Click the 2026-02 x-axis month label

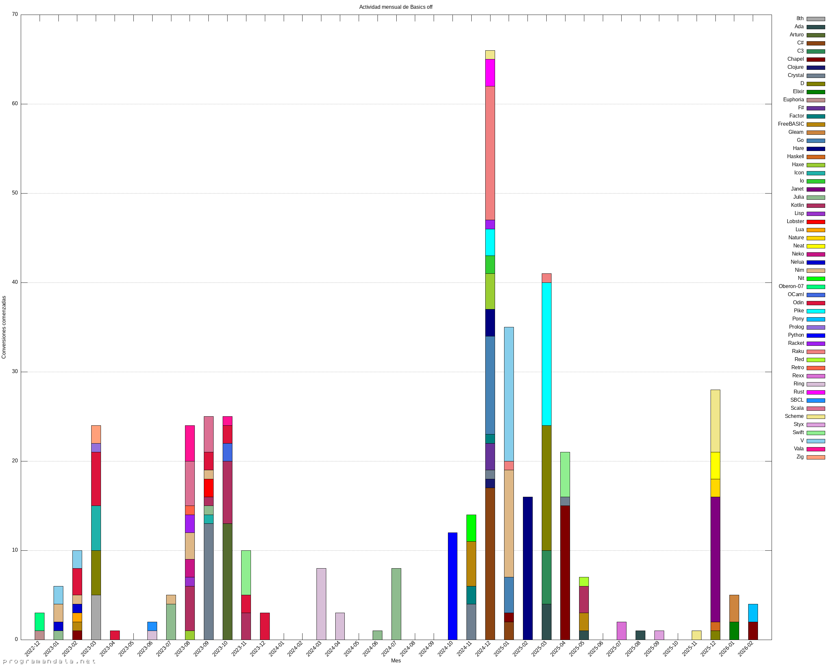(x=745, y=648)
